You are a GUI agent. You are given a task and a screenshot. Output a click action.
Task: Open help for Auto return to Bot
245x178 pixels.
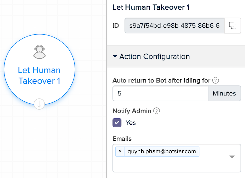point(216,81)
